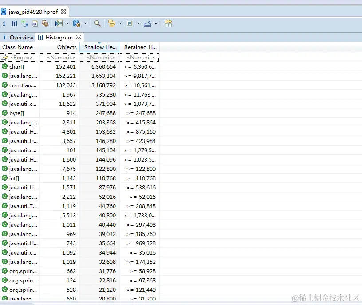The height and width of the screenshot is (305, 362).
Task: Expand export dropdown arrow
Action: 156,23
